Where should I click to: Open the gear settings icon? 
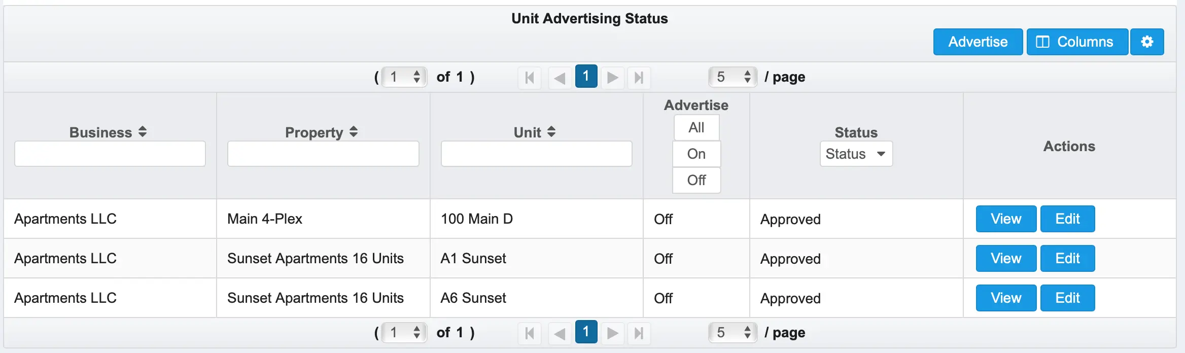(x=1147, y=42)
